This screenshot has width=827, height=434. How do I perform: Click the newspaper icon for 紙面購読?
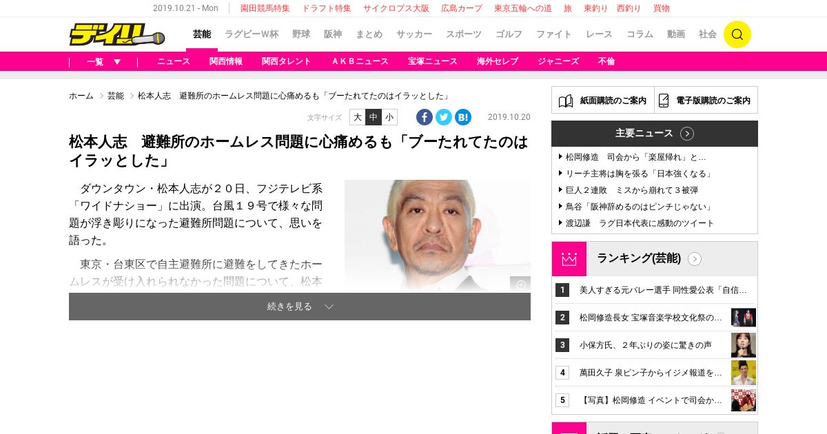click(x=566, y=101)
